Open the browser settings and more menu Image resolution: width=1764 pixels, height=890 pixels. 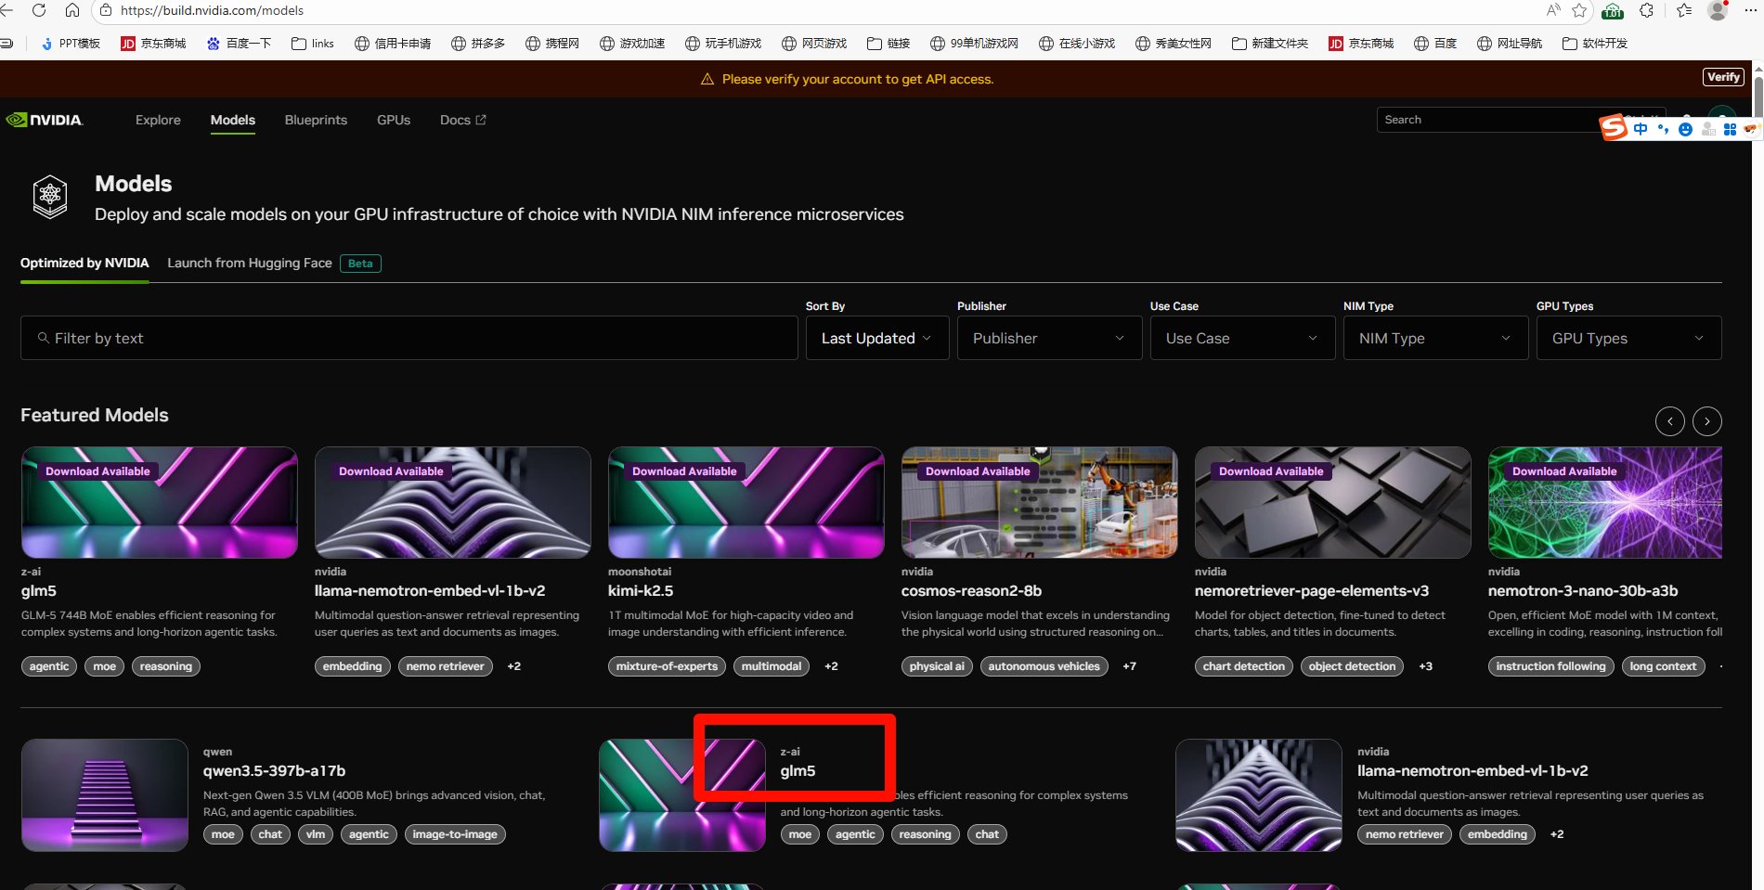[1750, 10]
